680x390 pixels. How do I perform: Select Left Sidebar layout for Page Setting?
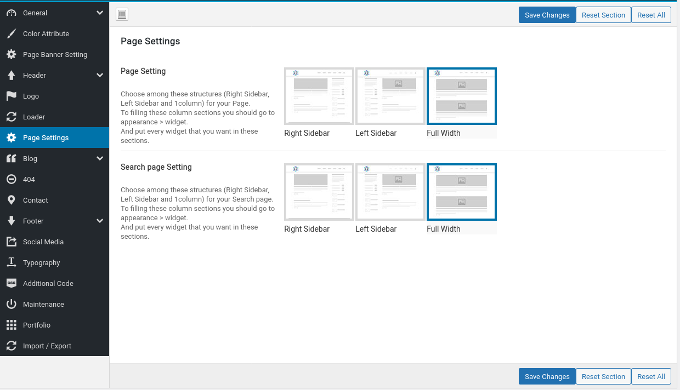(x=390, y=96)
